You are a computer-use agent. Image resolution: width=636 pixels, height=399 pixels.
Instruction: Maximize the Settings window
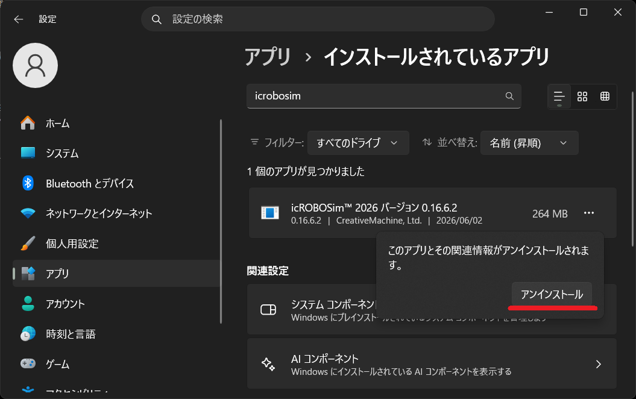click(584, 12)
